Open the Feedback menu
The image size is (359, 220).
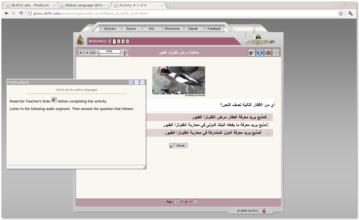[x=214, y=29]
